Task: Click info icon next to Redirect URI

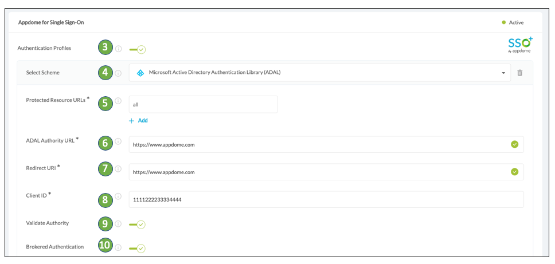Action: (x=119, y=168)
